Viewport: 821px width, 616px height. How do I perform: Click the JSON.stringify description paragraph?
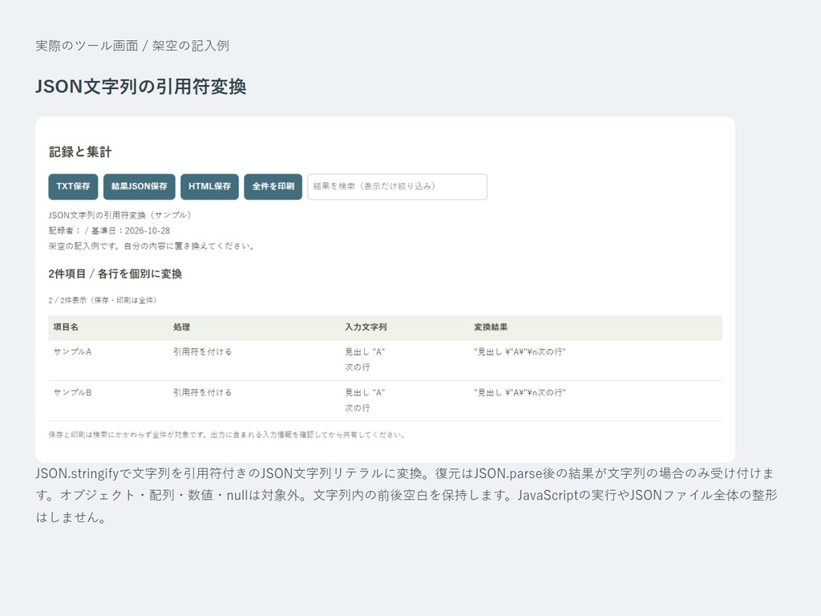pyautogui.click(x=406, y=496)
